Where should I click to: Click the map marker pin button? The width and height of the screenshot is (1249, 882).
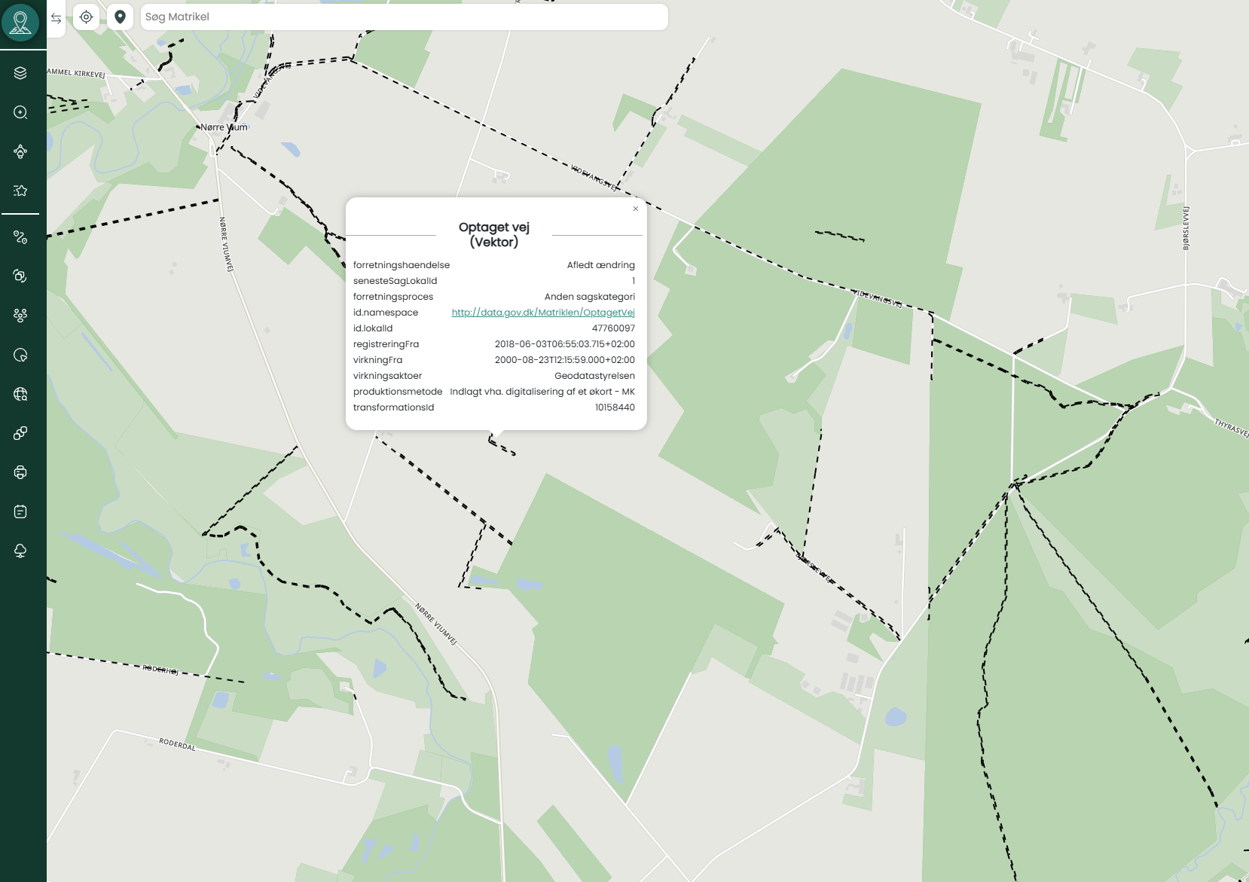pyautogui.click(x=120, y=17)
